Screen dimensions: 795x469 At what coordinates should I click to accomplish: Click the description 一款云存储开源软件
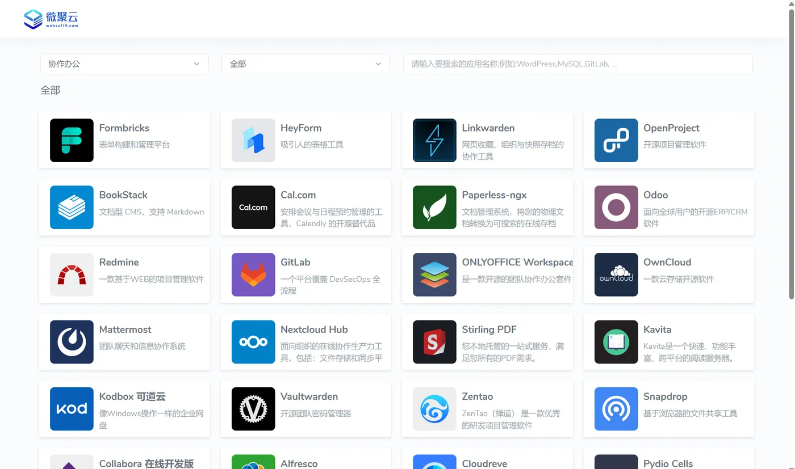(679, 279)
